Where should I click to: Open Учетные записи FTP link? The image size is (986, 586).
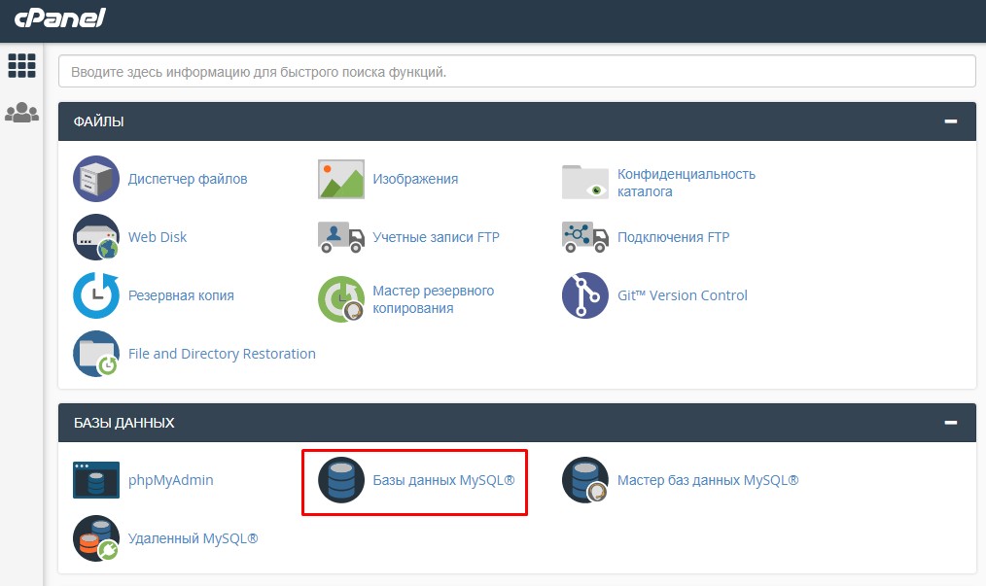tap(436, 237)
